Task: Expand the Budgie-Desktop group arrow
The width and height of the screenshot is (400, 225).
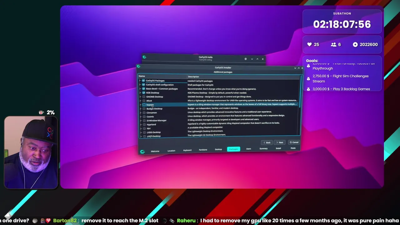Action: 140,109
